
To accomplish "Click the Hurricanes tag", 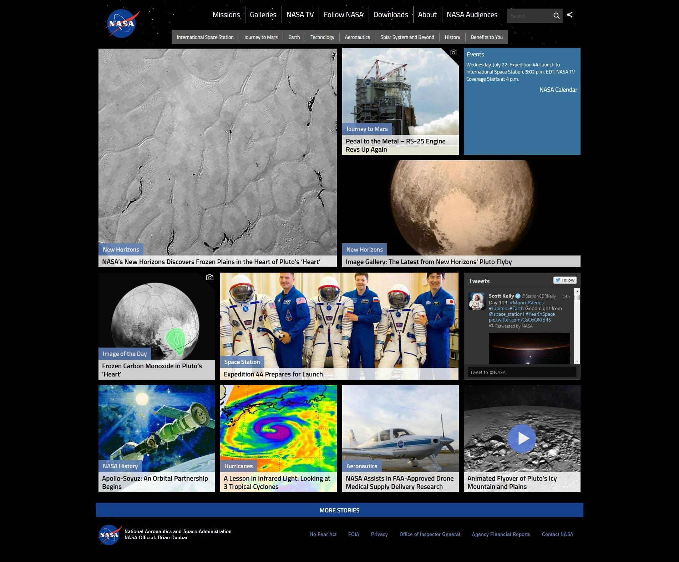I will coord(238,466).
